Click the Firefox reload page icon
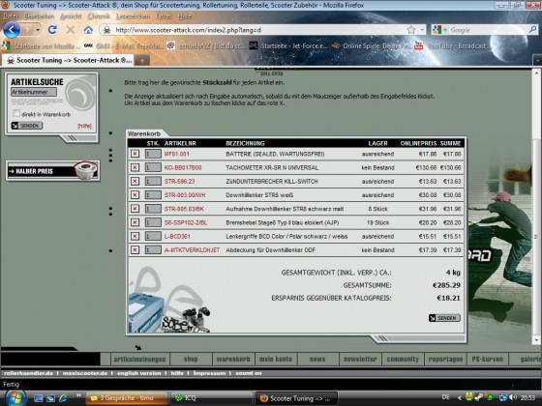 [x=52, y=30]
